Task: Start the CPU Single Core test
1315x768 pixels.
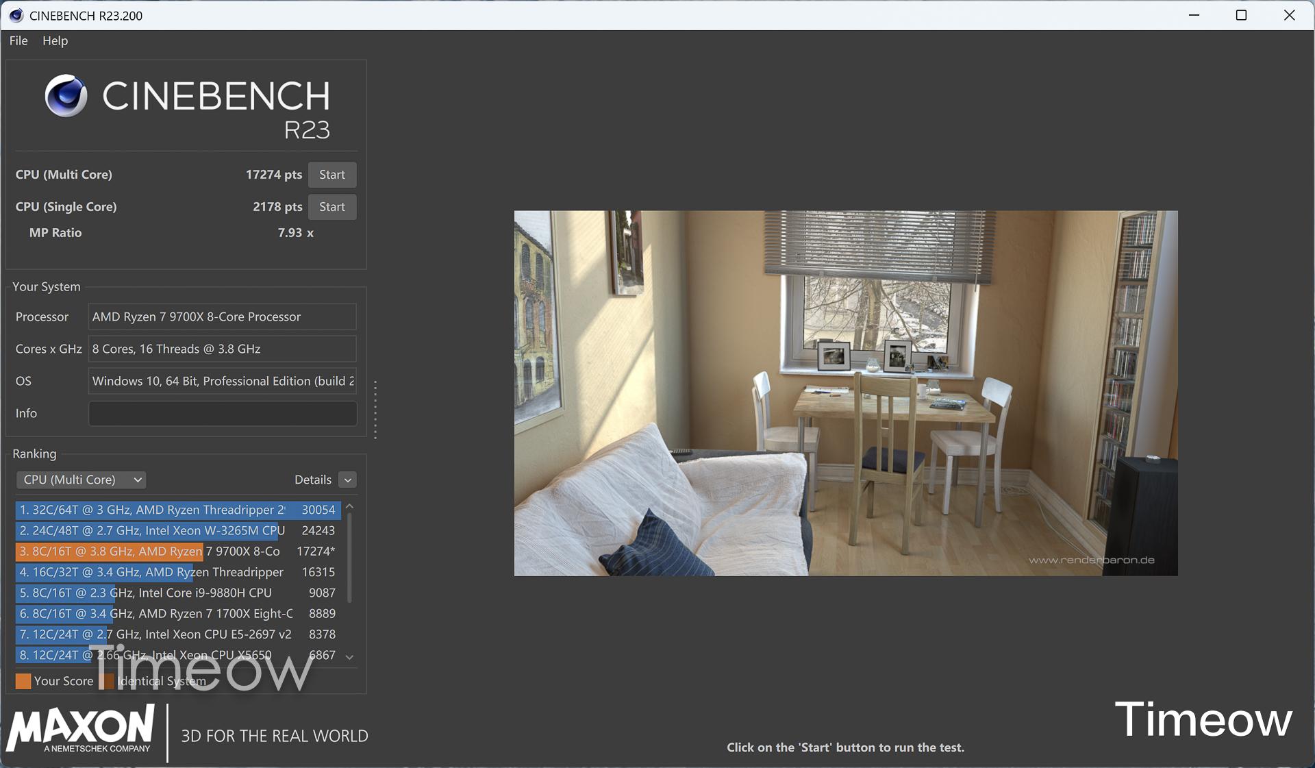Action: pos(331,207)
